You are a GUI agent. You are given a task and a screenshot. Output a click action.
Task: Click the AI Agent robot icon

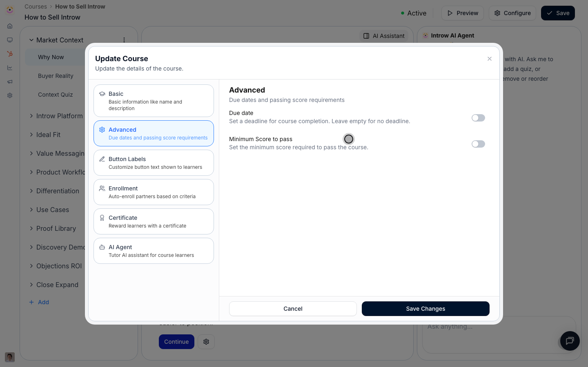pyautogui.click(x=102, y=247)
